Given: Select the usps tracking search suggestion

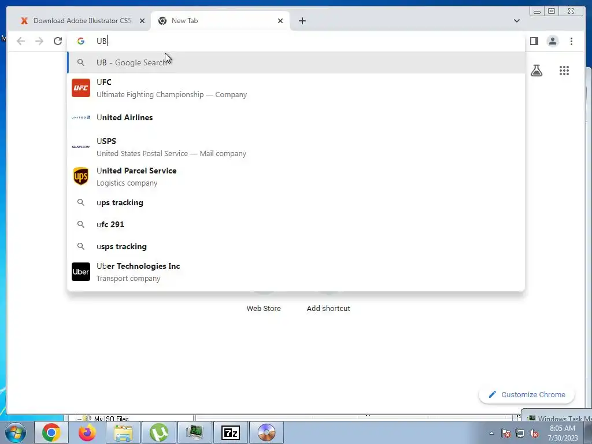Looking at the screenshot, I should 296,246.
